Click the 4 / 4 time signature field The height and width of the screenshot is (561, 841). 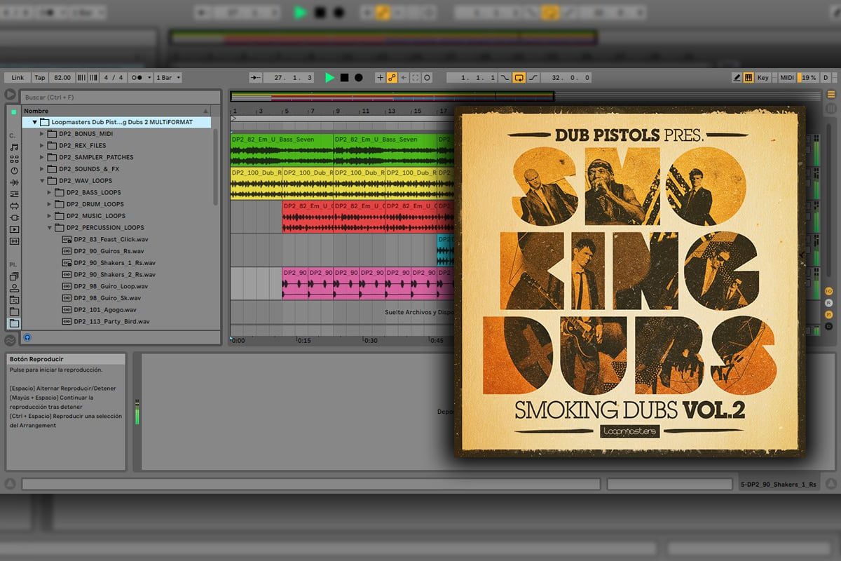coord(113,78)
